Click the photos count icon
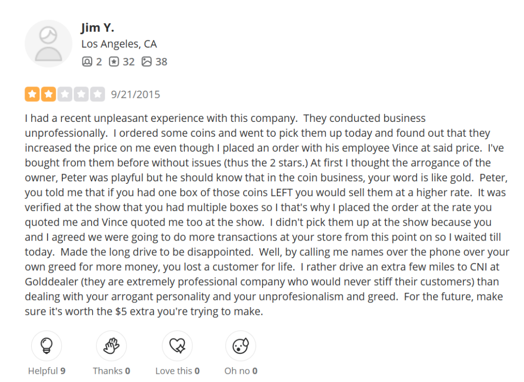 pos(146,61)
